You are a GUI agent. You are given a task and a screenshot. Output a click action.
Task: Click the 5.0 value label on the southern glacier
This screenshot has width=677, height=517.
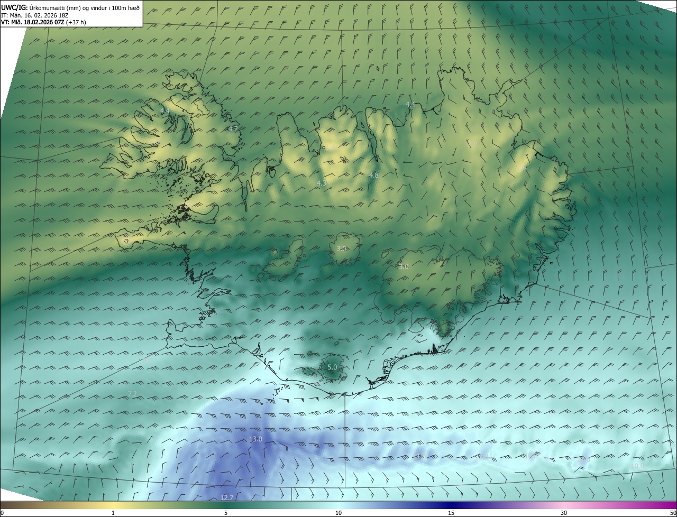pyautogui.click(x=332, y=367)
